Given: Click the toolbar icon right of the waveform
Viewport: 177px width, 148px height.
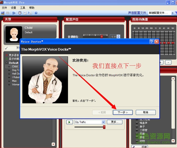Looking at the screenshot, I should point(30,13).
